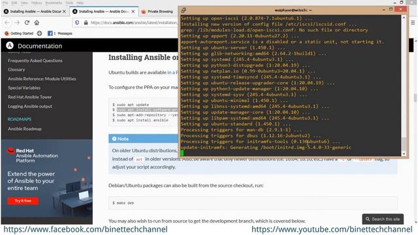Click the Ansible logo in Documentation header
418x235 pixels.
click(10, 46)
